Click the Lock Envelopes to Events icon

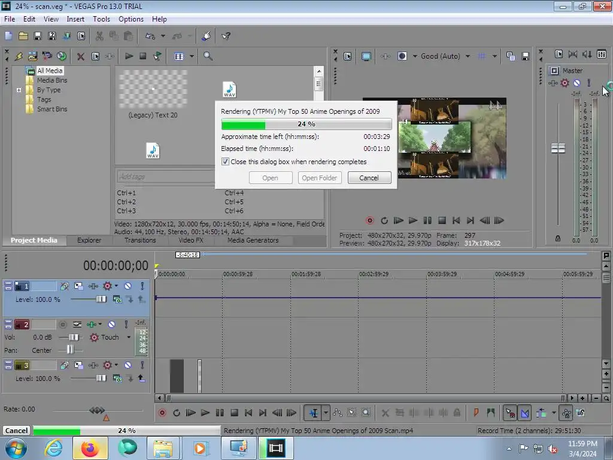(x=566, y=413)
